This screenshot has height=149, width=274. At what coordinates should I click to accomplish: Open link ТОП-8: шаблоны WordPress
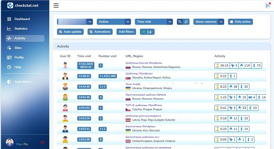[x=144, y=105]
